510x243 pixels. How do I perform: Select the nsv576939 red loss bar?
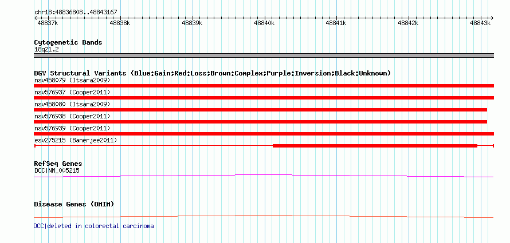(264, 134)
